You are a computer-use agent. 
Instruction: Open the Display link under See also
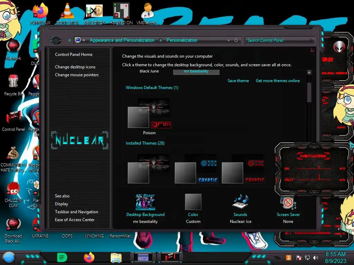tap(62, 204)
